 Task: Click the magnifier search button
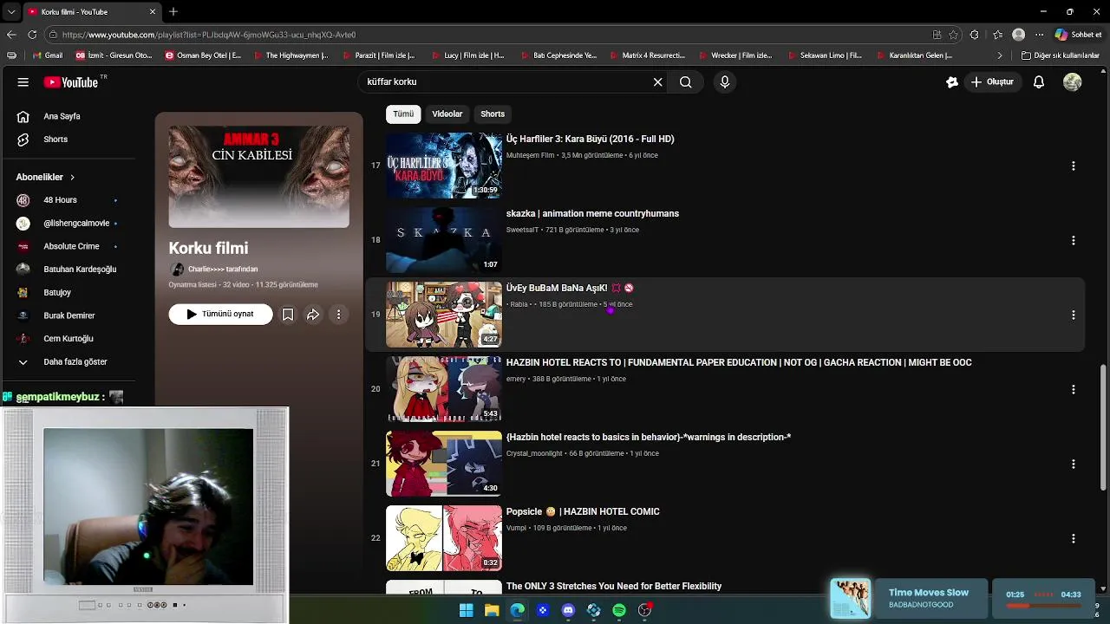point(685,82)
